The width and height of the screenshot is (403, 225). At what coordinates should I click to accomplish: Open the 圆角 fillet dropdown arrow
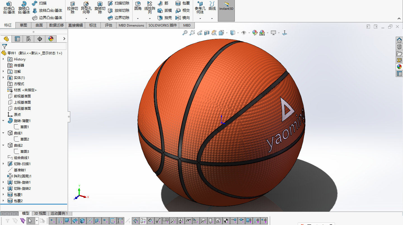(x=138, y=18)
